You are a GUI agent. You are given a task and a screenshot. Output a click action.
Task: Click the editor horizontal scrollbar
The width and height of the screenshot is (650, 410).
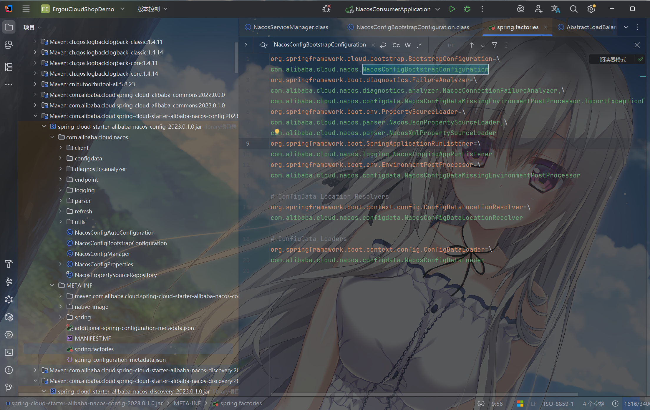coord(424,394)
